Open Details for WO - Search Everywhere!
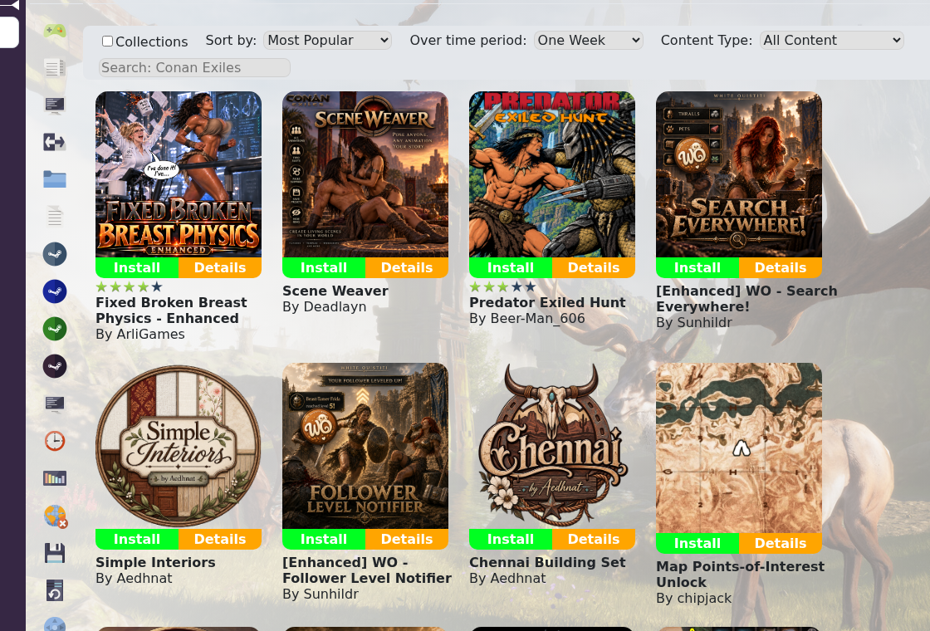Viewport: 930px width, 631px height. [x=781, y=267]
